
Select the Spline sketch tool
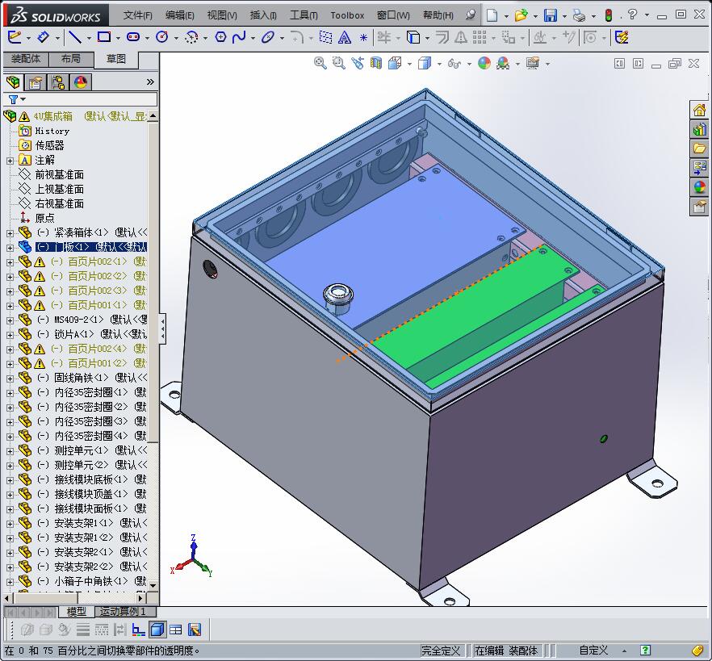click(x=239, y=37)
